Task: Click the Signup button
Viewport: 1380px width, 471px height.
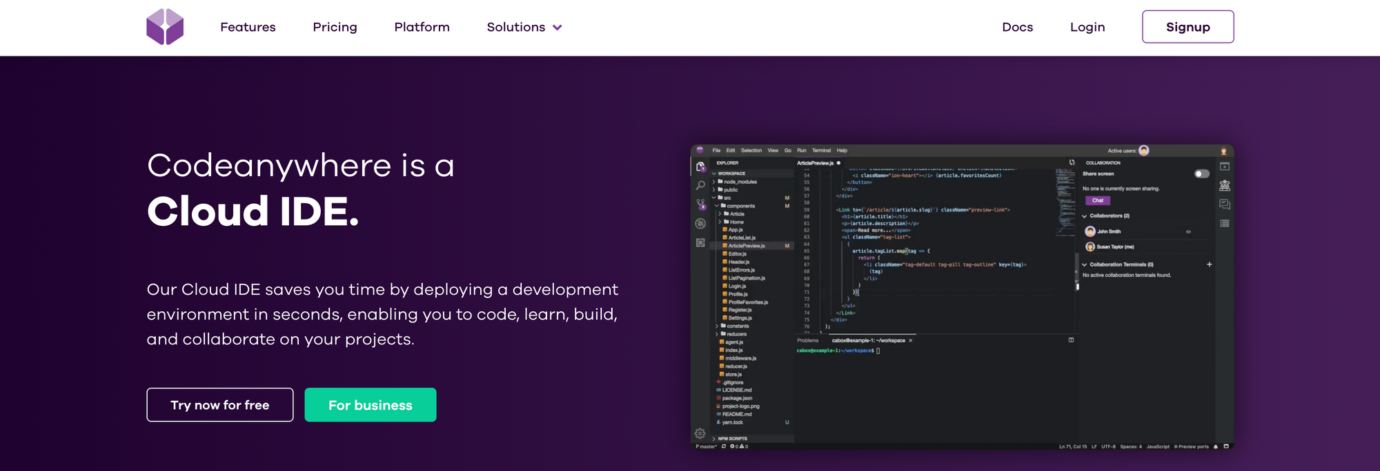Action: 1187,27
